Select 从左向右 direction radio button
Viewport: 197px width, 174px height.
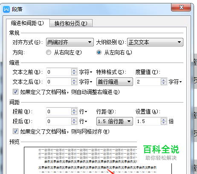(99, 53)
